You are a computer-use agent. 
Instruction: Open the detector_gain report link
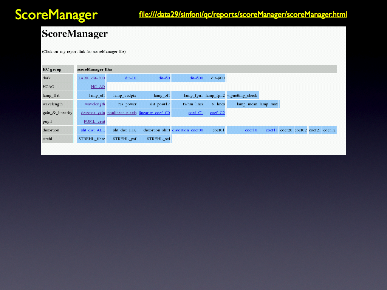(93, 113)
